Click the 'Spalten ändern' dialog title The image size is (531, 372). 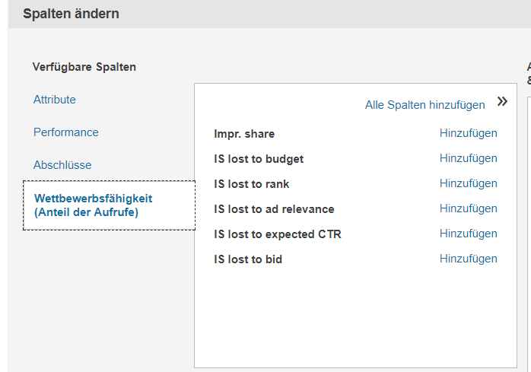71,14
